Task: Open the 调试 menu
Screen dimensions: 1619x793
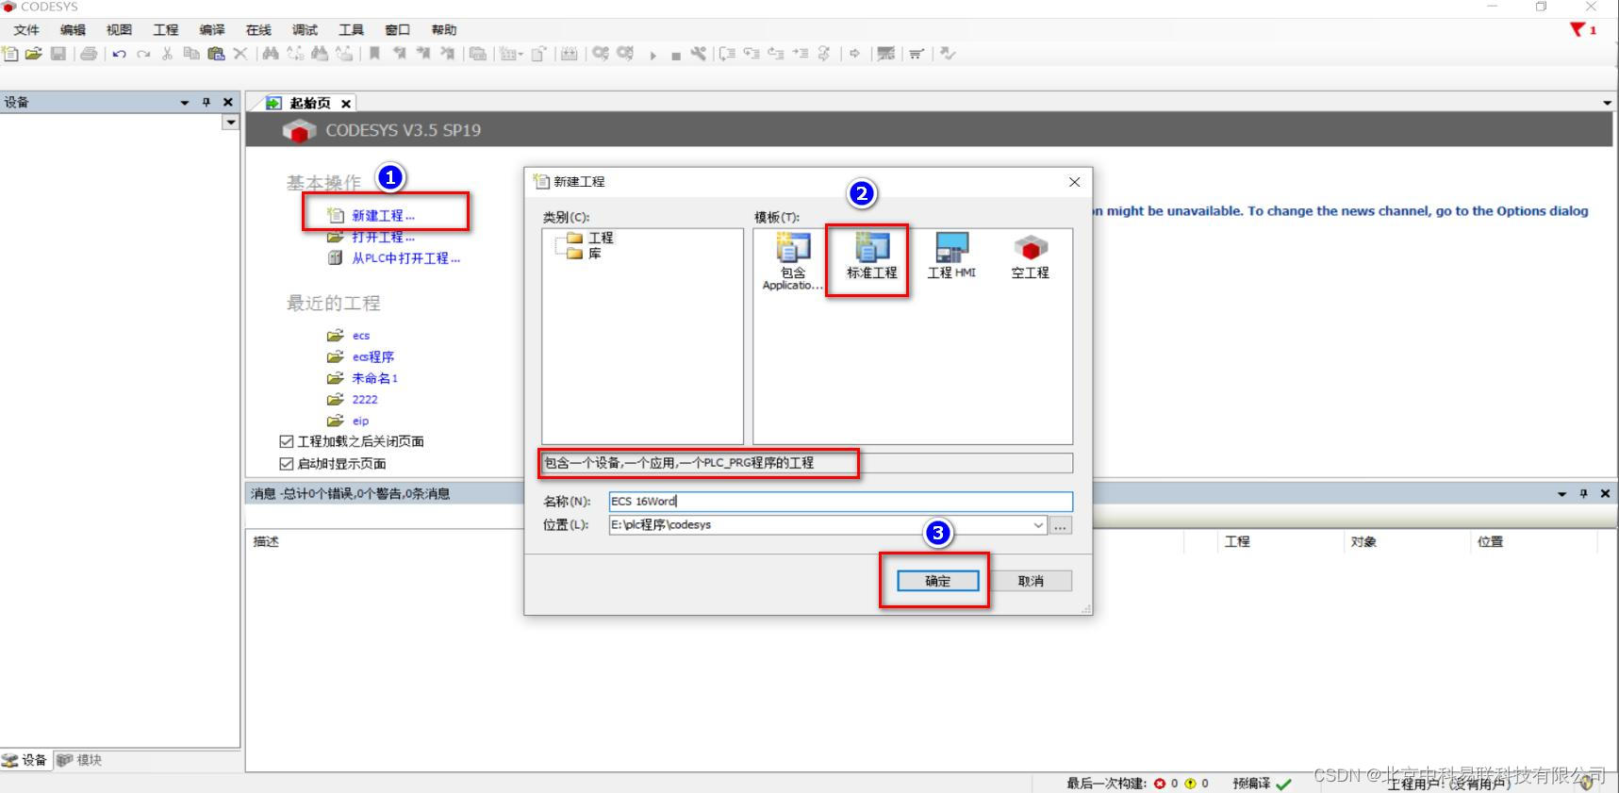Action: tap(305, 30)
